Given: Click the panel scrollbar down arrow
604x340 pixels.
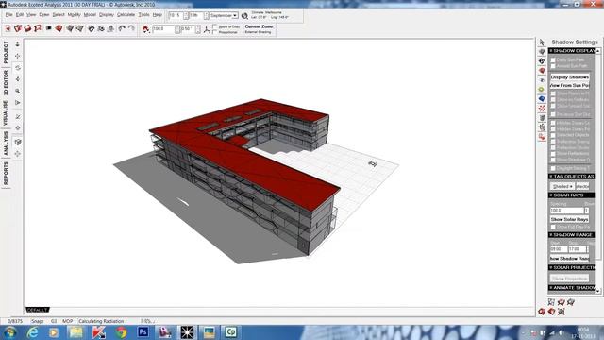Looking at the screenshot, I should point(597,291).
